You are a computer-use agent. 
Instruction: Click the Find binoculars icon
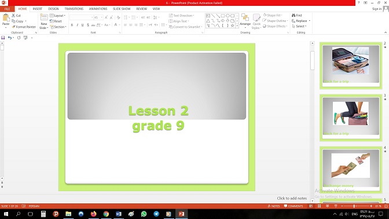[293, 16]
